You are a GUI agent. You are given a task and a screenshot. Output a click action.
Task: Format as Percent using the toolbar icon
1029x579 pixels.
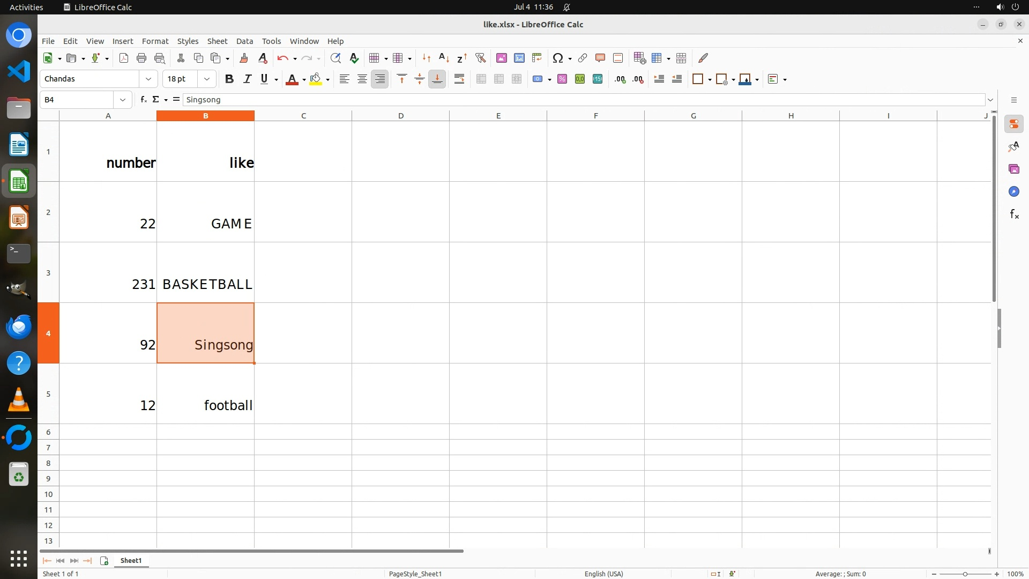[562, 79]
